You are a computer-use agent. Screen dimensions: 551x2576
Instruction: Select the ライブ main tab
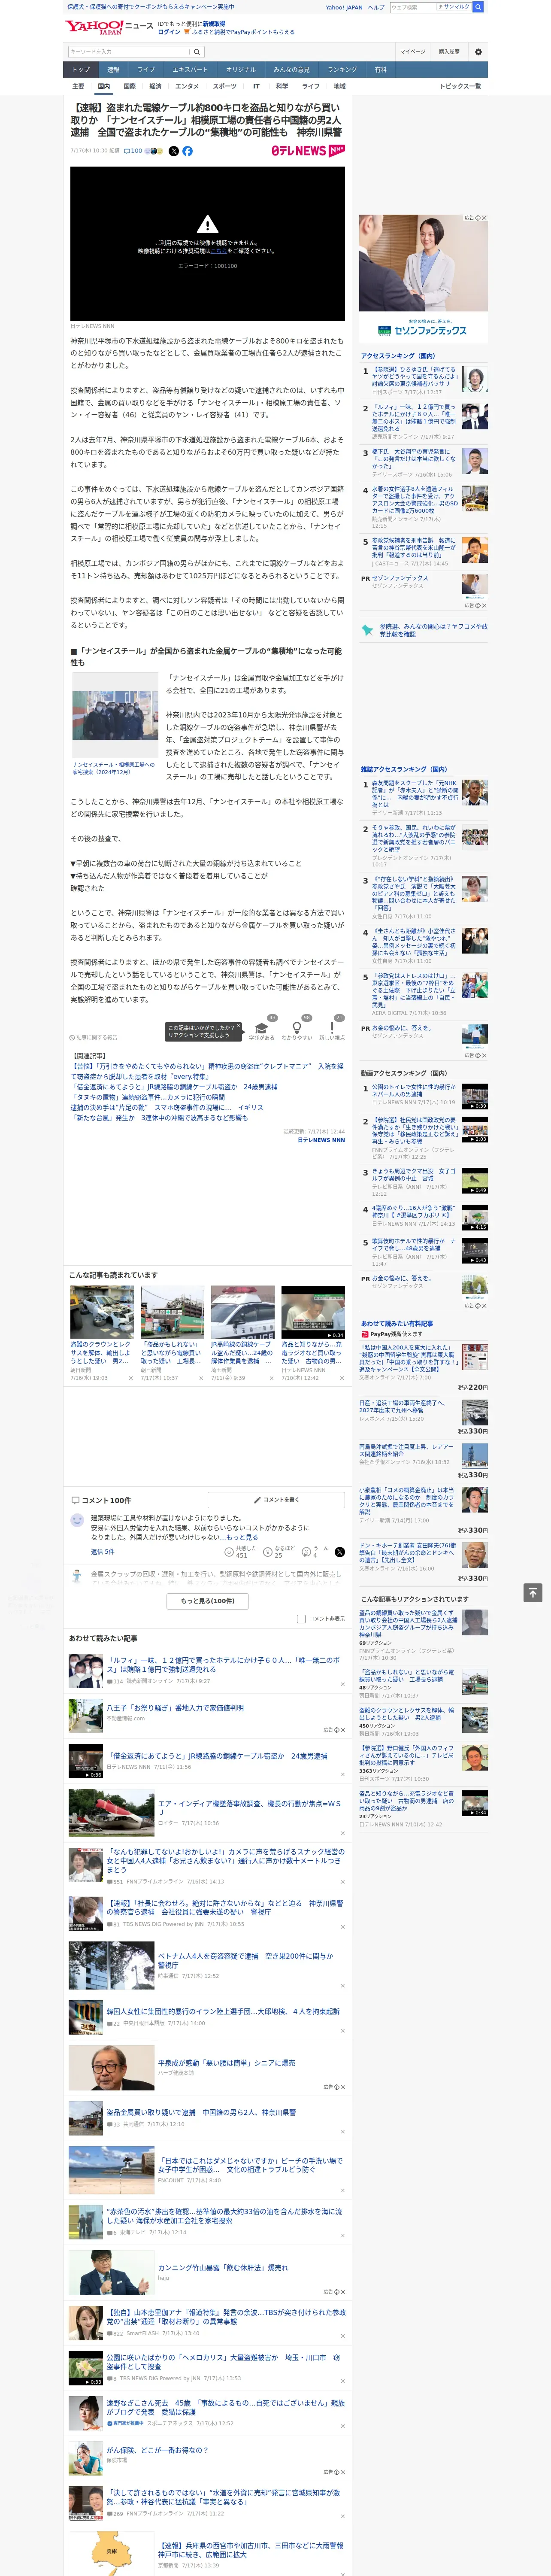[146, 70]
